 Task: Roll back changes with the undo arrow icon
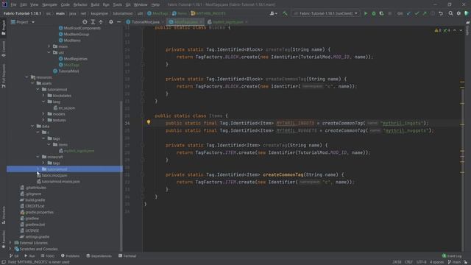pos(441,13)
